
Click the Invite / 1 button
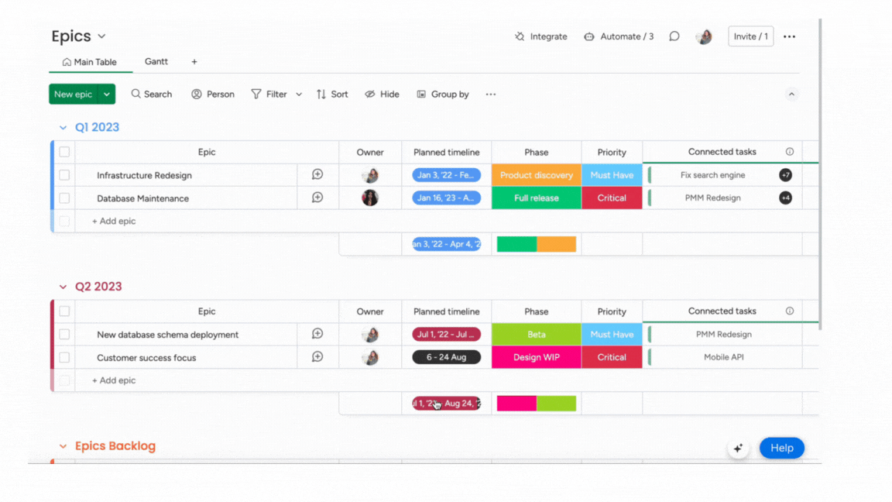point(750,36)
